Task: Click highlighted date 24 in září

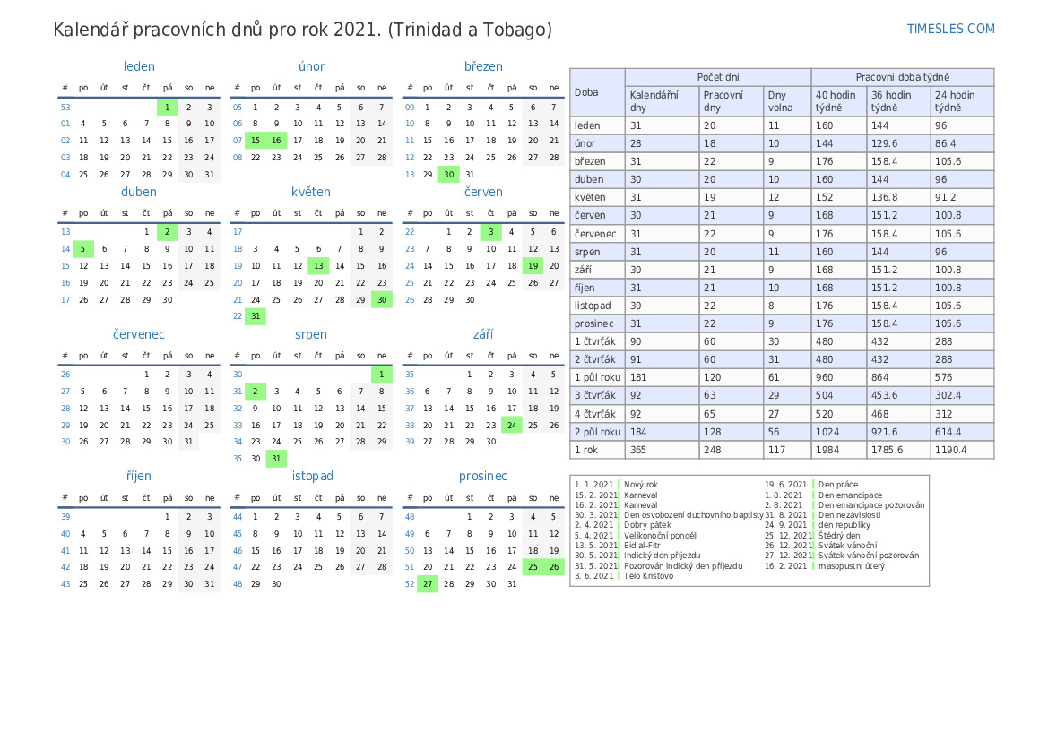Action: click(x=512, y=426)
